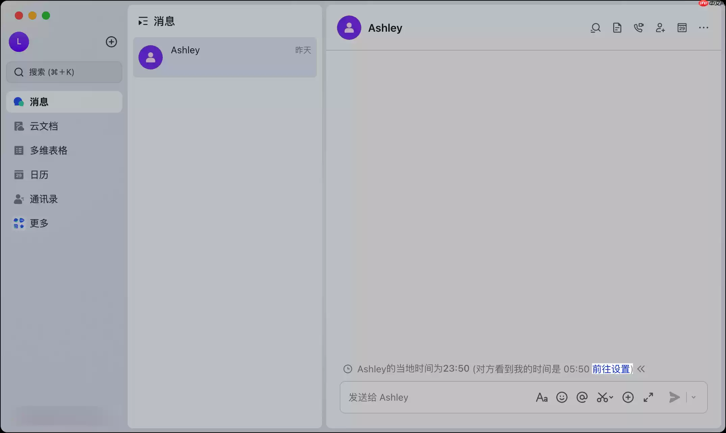Viewport: 726px width, 433px height.
Task: Open the shared documents icon in chat header
Action: tap(617, 28)
